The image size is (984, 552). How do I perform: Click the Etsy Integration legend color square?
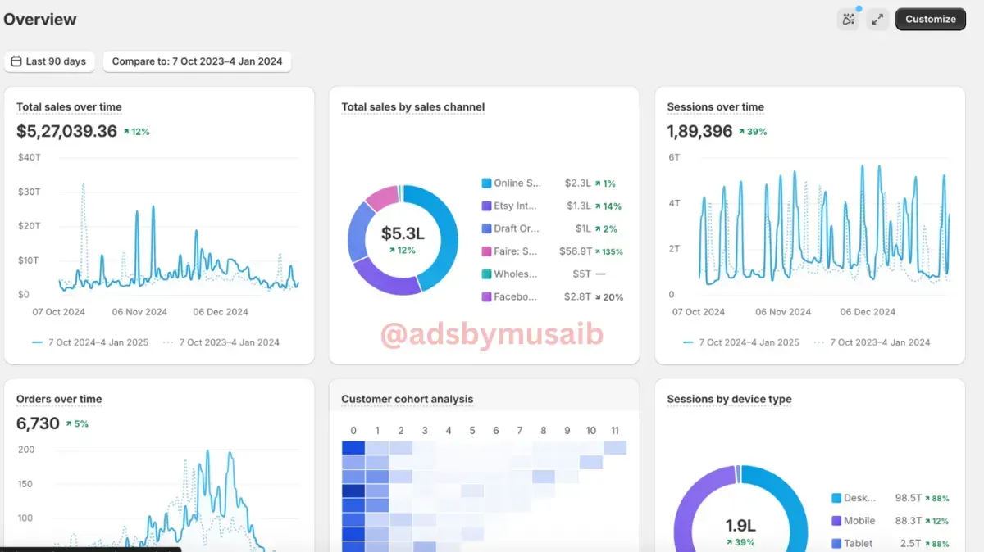pyautogui.click(x=486, y=206)
